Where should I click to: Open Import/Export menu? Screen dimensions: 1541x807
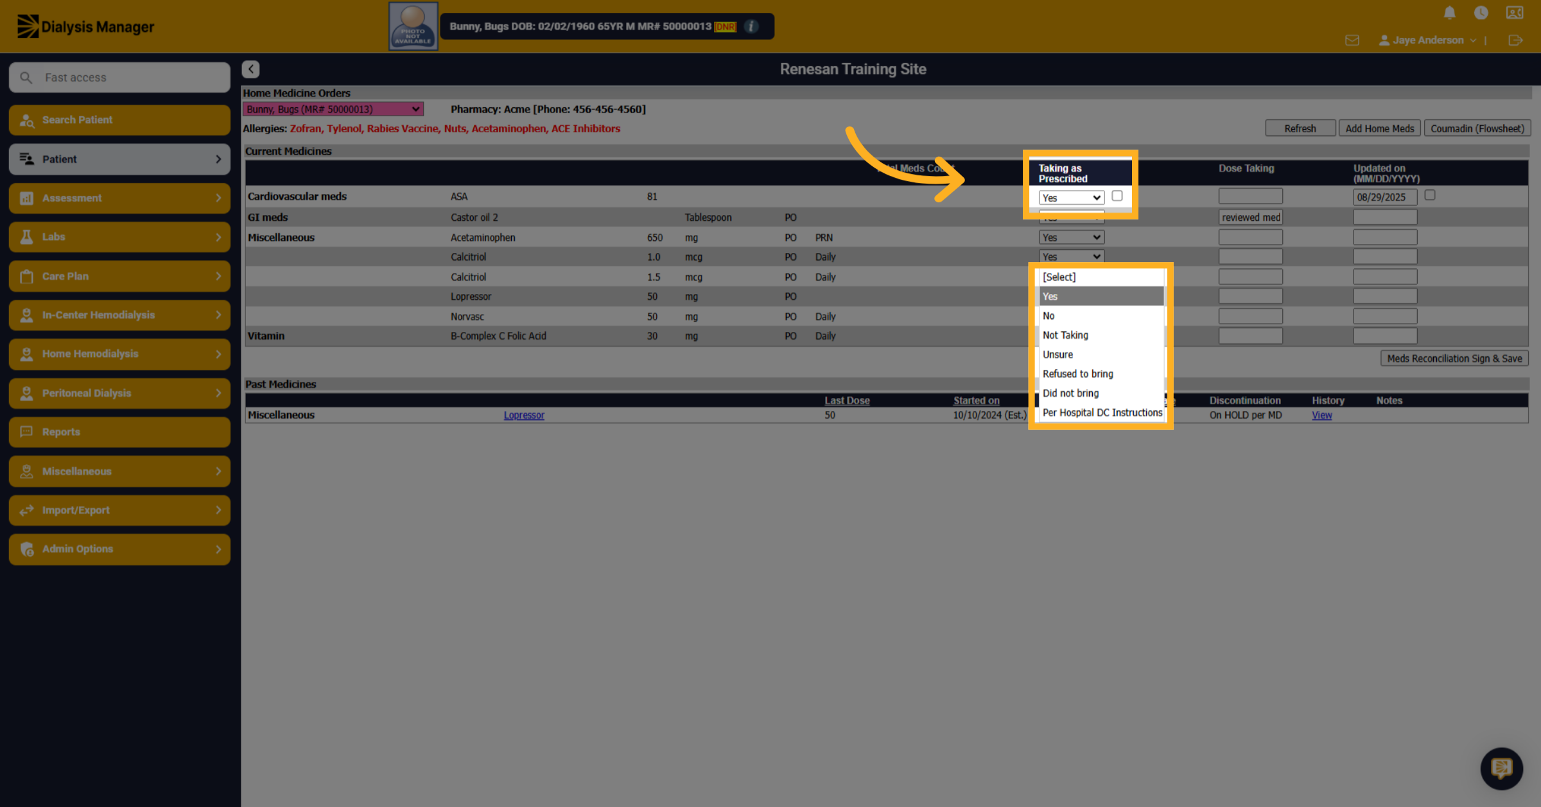[119, 510]
